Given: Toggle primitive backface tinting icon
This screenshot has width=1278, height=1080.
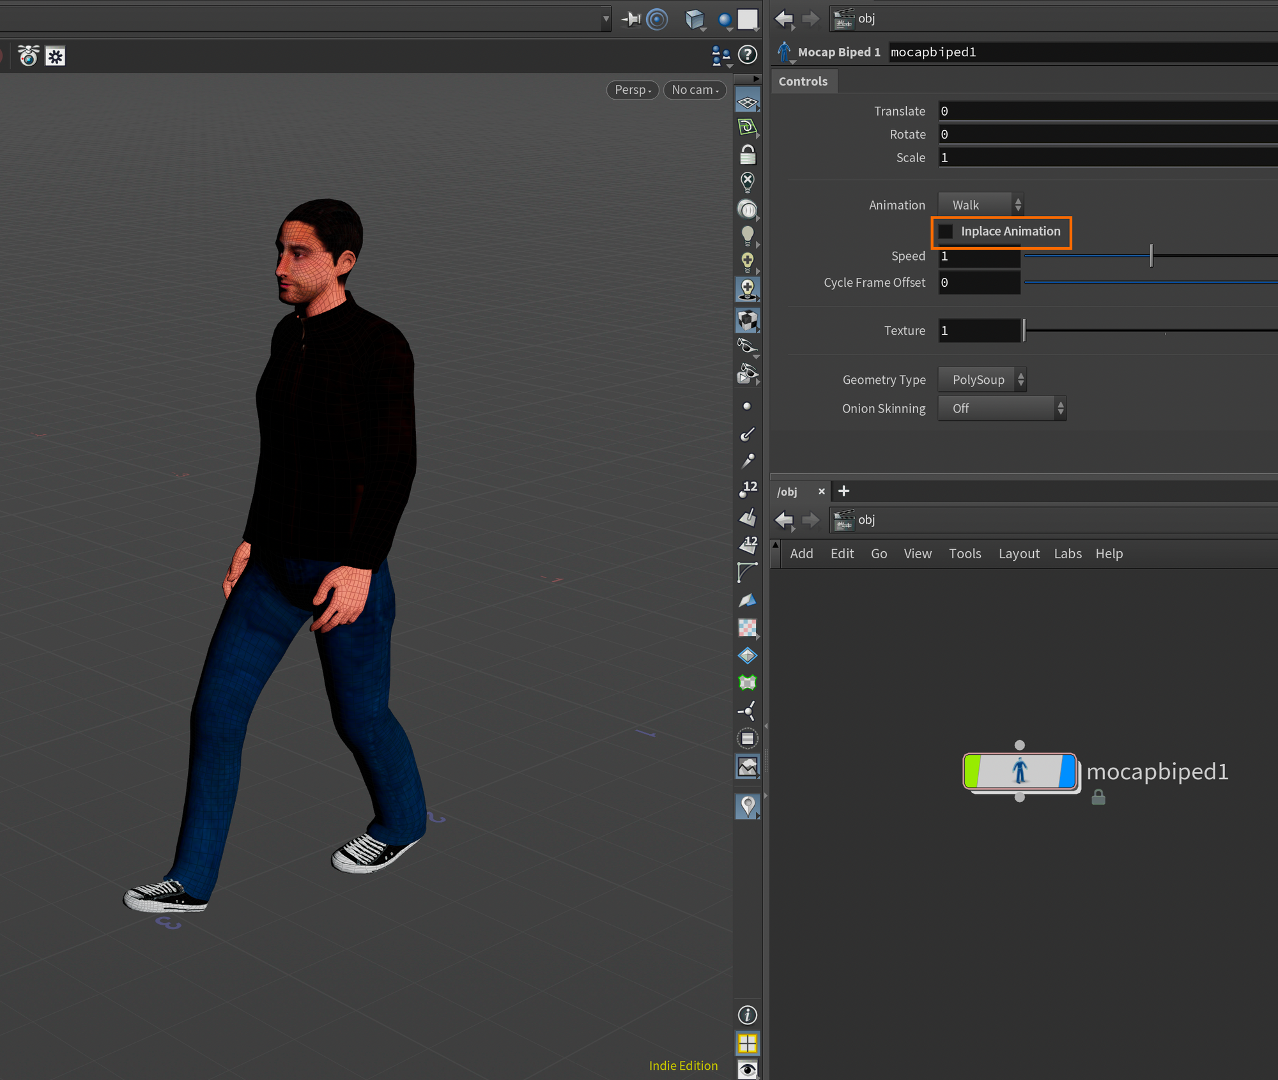Looking at the screenshot, I should click(747, 600).
